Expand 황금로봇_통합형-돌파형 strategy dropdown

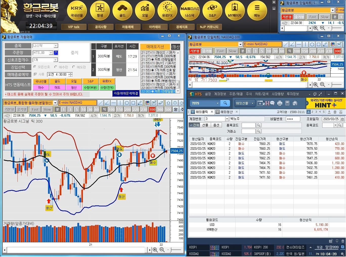point(55,103)
